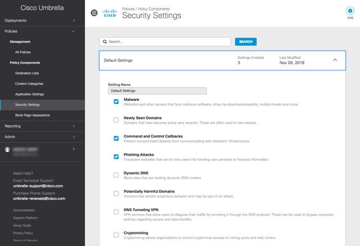Click the Default Settings row title
The image size is (360, 246).
pos(118,60)
